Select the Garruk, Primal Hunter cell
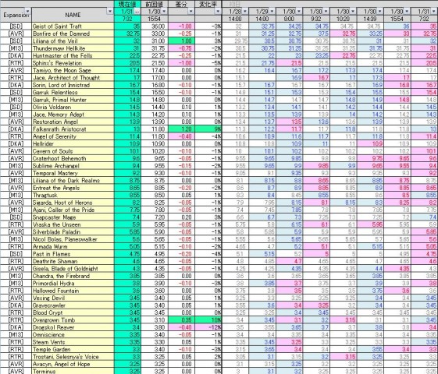Image resolution: width=438 pixels, height=374 pixels. [x=73, y=100]
